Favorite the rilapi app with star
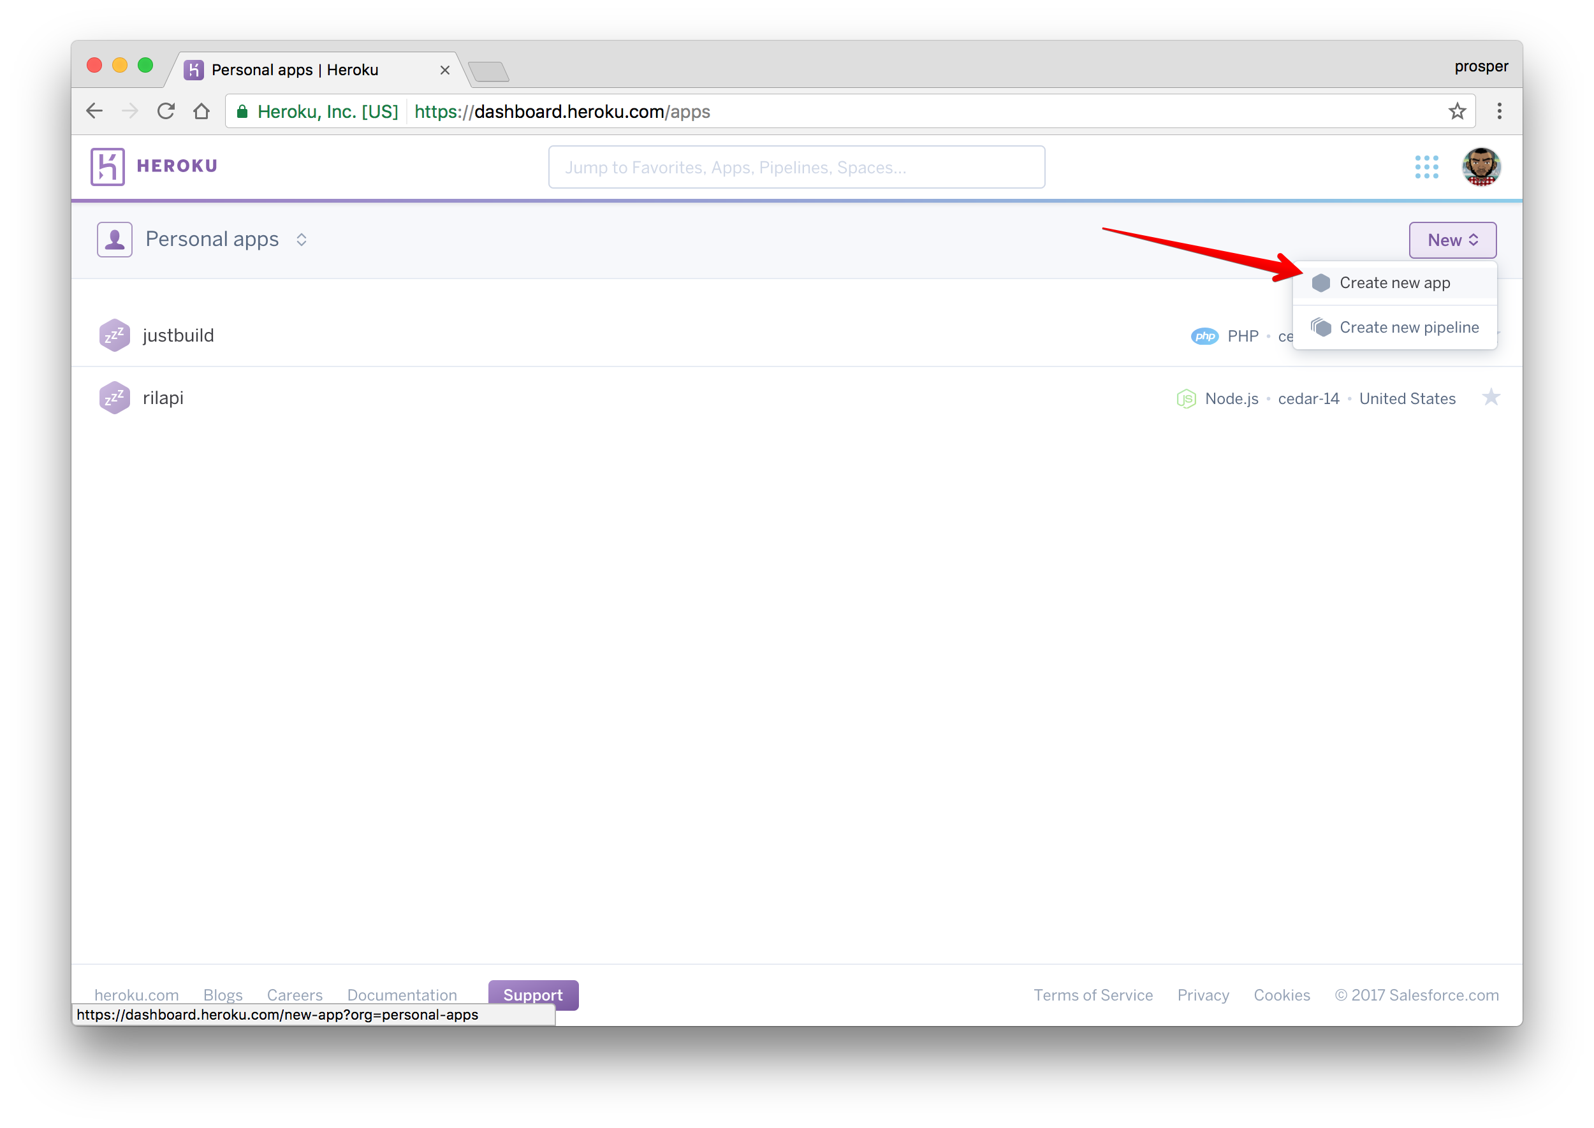Image resolution: width=1594 pixels, height=1128 pixels. (1491, 397)
